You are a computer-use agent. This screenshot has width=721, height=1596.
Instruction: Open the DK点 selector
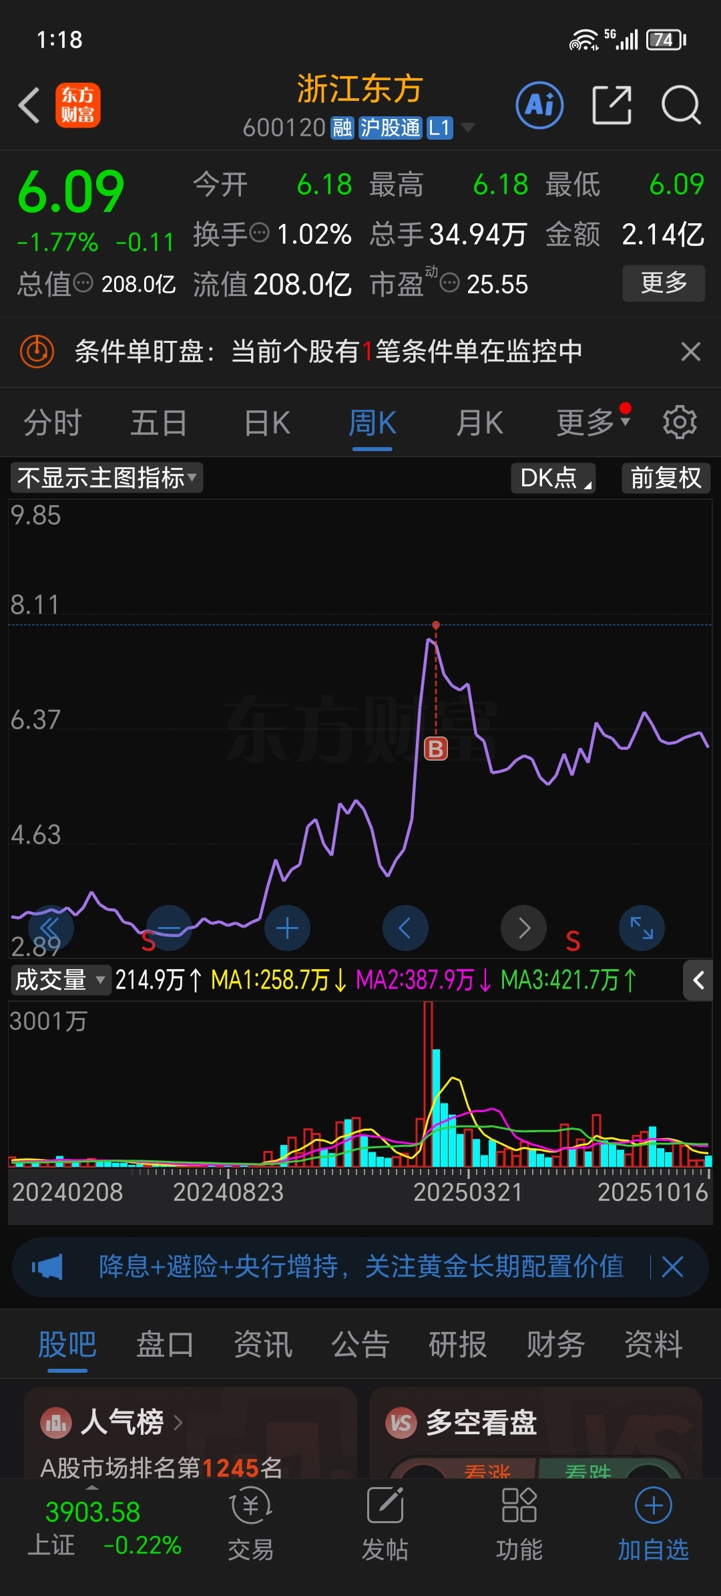pos(553,478)
